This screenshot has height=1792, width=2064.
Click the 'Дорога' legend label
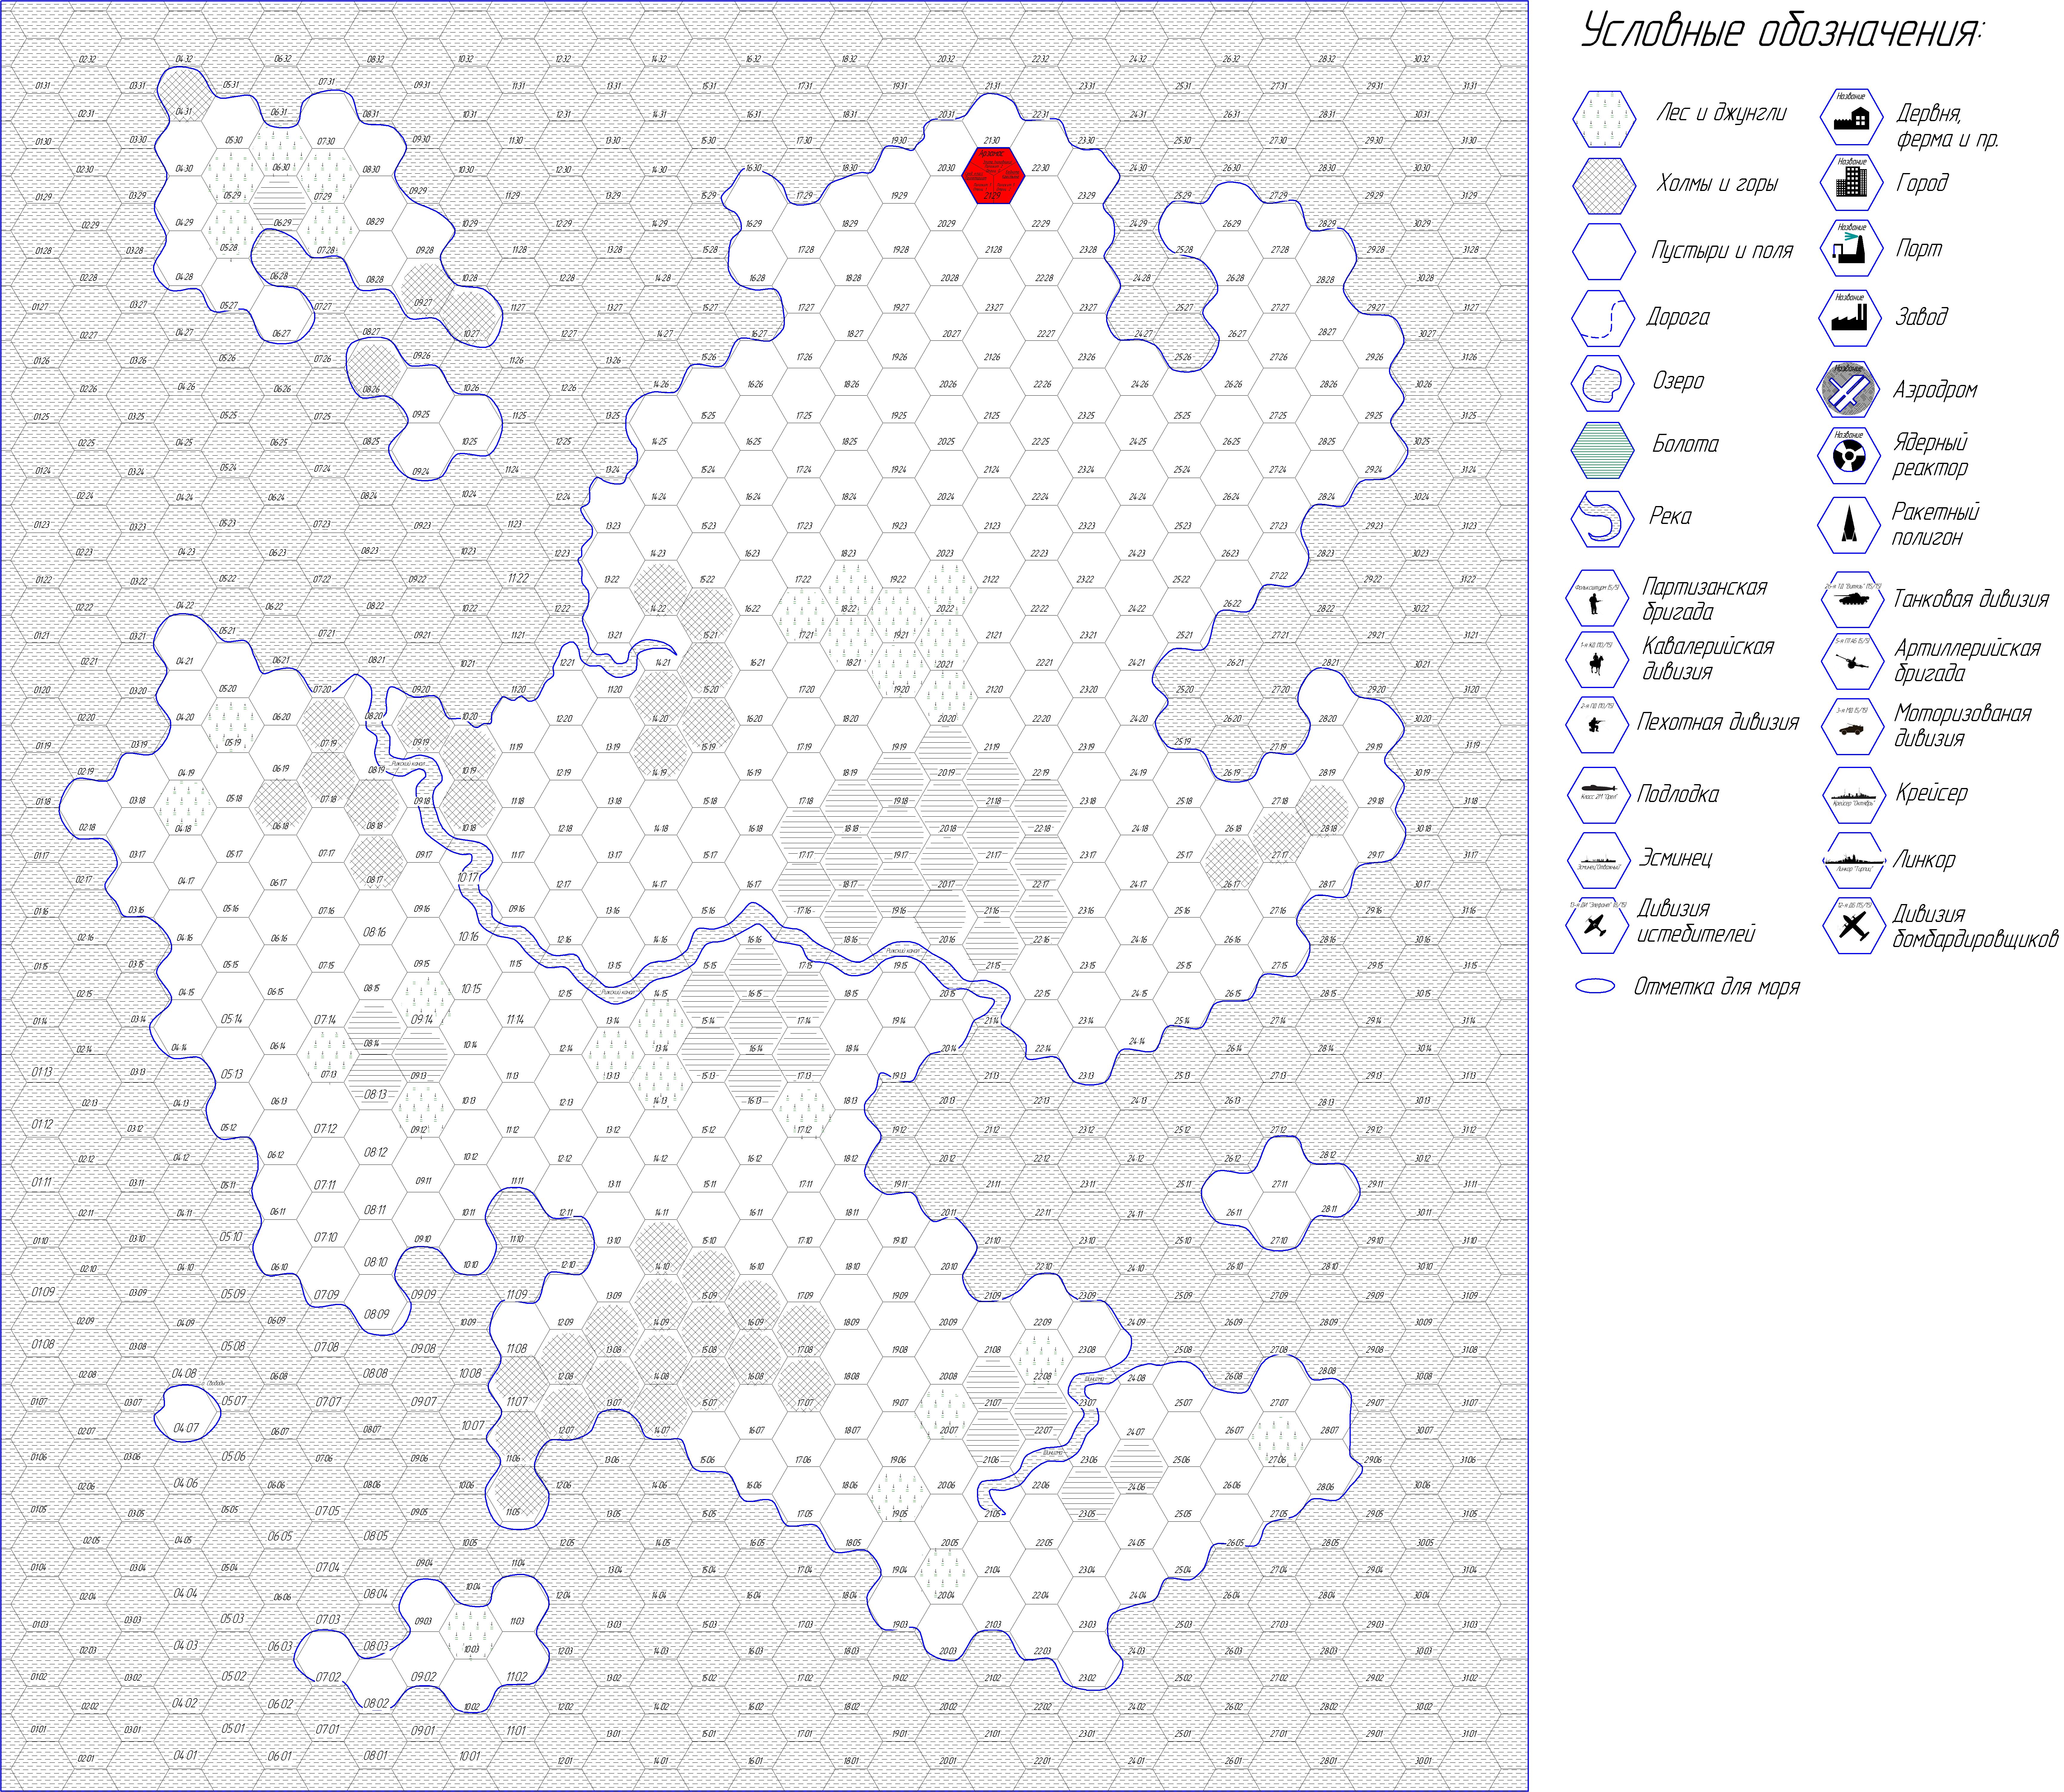pyautogui.click(x=1678, y=318)
